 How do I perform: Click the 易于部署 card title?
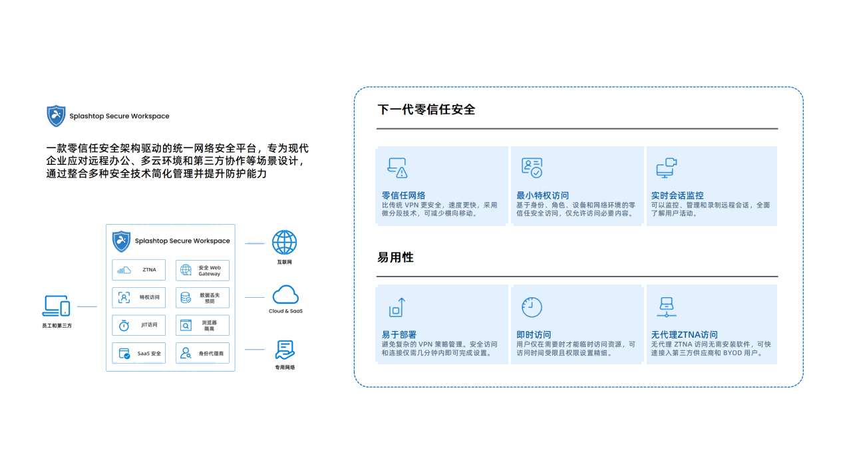tap(399, 334)
